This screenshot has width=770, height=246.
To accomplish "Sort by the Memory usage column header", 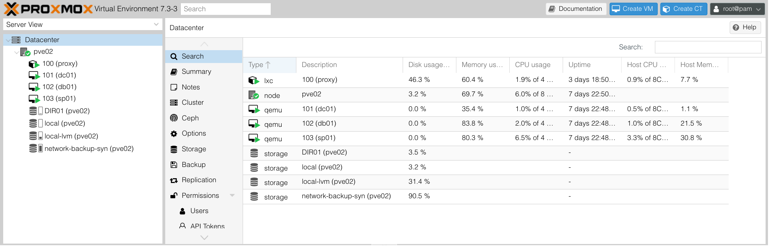I will 482,65.
